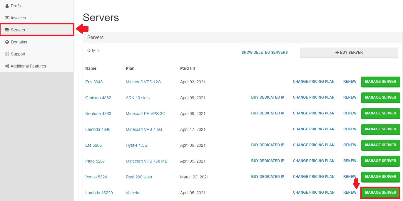Change pricing plan for Venus 5324
The width and height of the screenshot is (403, 201).
click(313, 176)
